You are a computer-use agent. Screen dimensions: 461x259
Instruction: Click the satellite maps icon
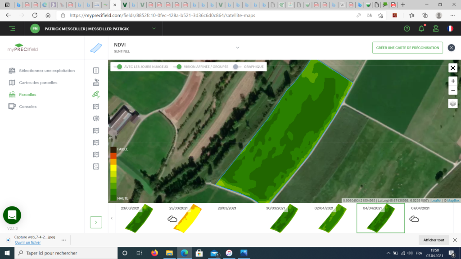click(x=96, y=94)
